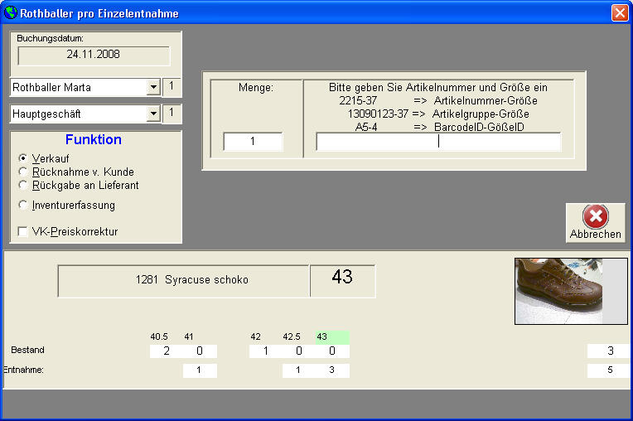Enable the VK-Preiskorrektur checkbox

click(x=22, y=232)
